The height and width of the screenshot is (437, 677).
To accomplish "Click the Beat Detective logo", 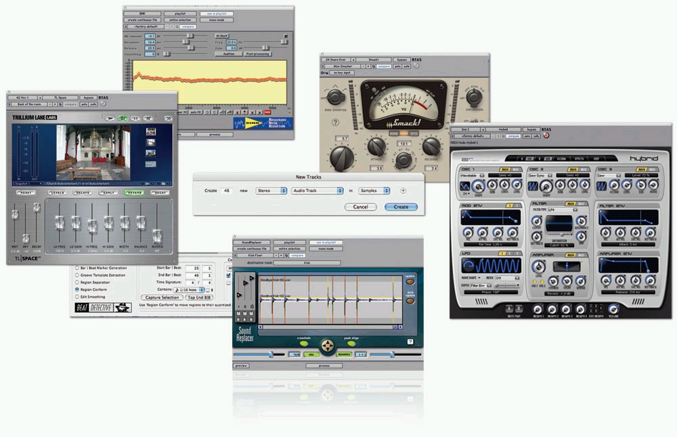I will coord(103,307).
